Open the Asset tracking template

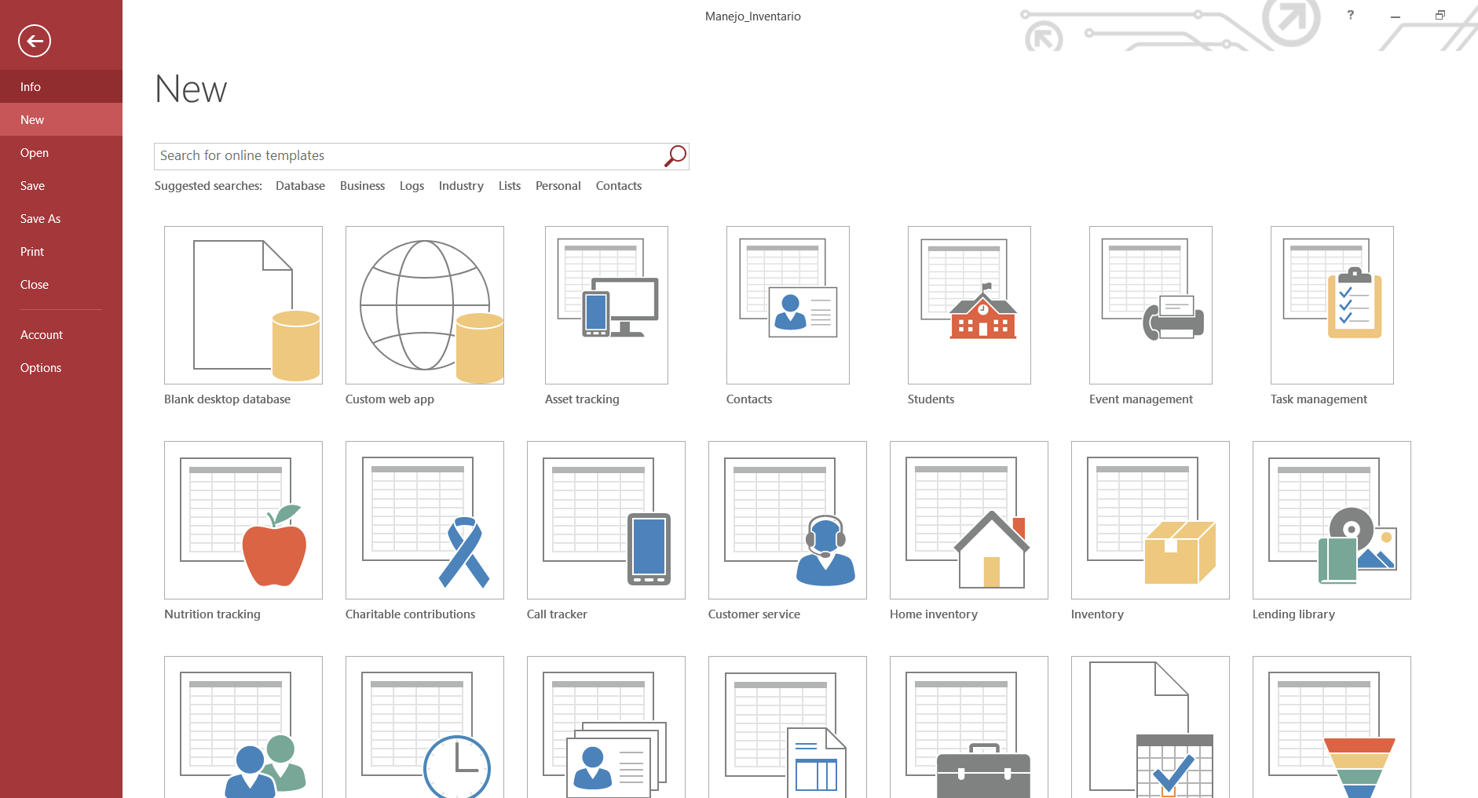pos(605,306)
